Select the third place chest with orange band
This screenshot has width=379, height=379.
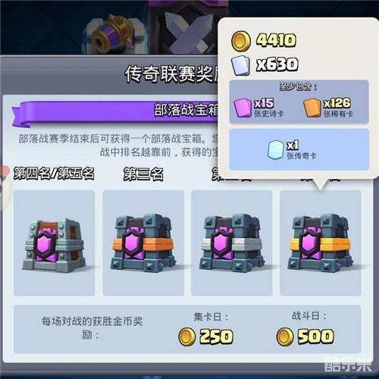tap(143, 243)
